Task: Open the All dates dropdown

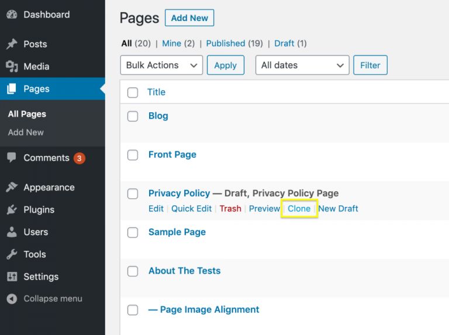Action: point(302,65)
